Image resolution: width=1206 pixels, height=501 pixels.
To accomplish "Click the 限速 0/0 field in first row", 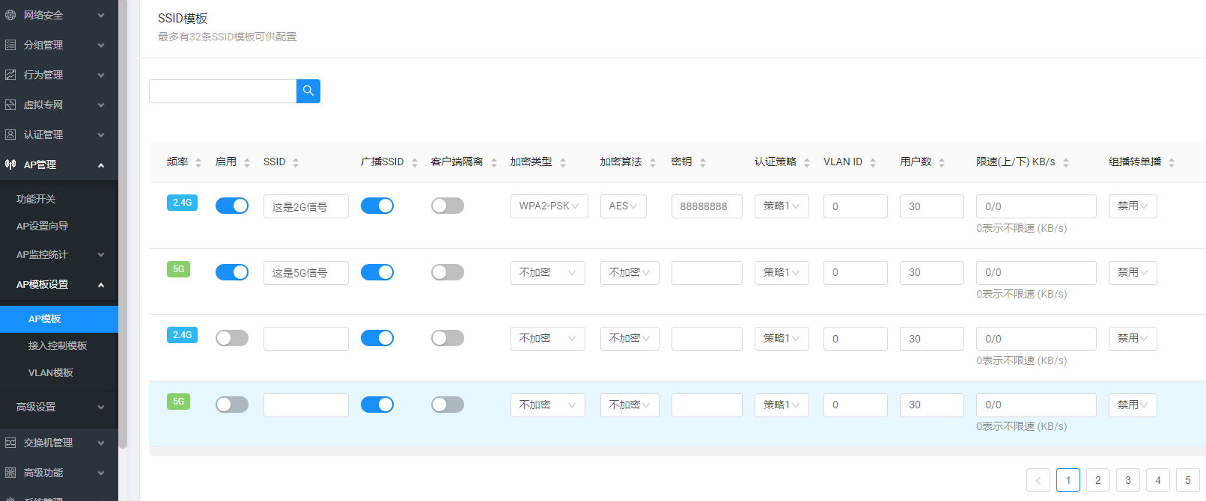I will point(1036,206).
